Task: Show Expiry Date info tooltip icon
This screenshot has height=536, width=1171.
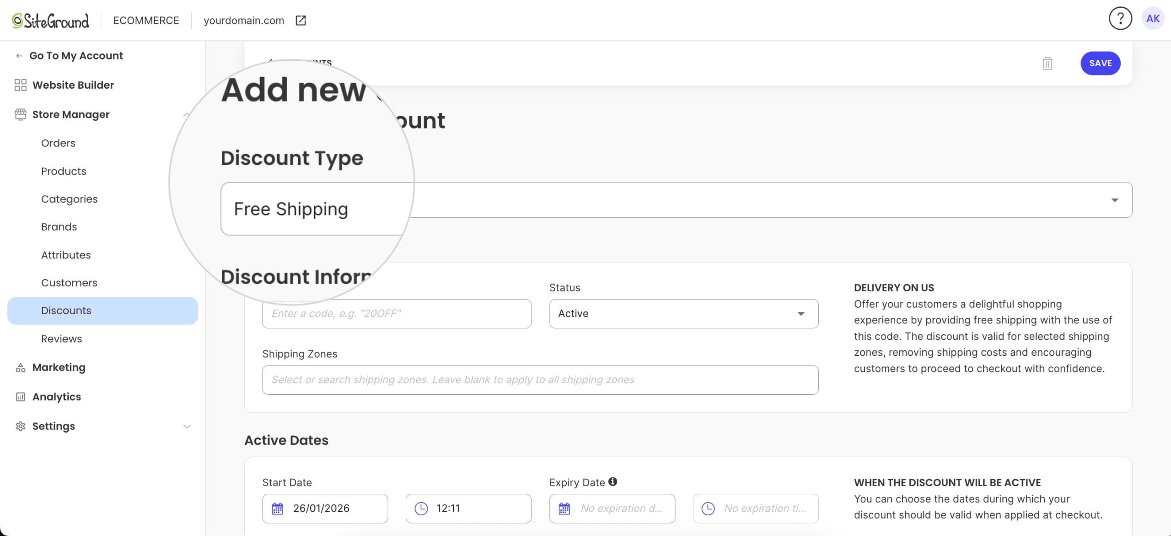Action: (x=613, y=482)
